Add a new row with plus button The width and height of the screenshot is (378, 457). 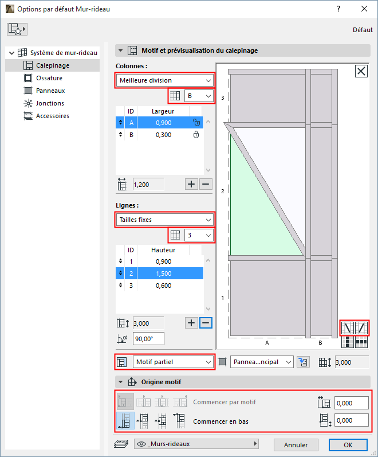pos(191,323)
